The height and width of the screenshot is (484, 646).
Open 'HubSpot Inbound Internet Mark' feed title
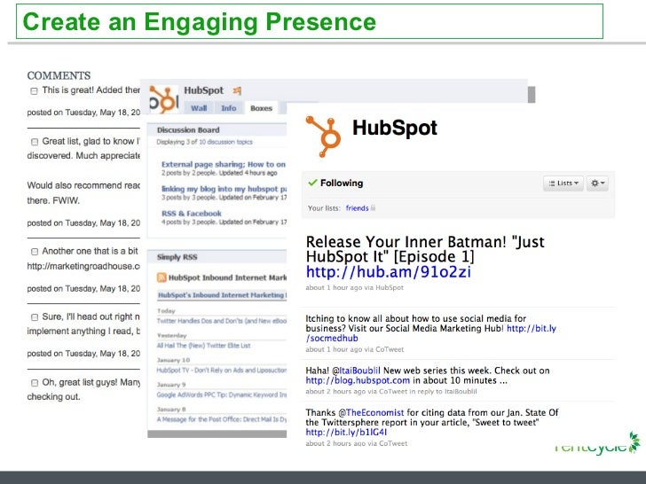point(227,277)
